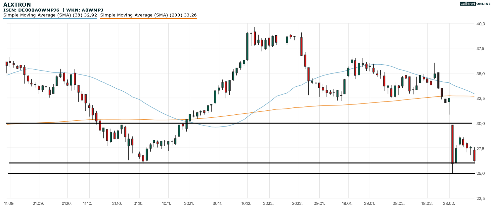This screenshot has width=493, height=205.
Task: Click the 22,5 price axis label
Action: coord(480,198)
